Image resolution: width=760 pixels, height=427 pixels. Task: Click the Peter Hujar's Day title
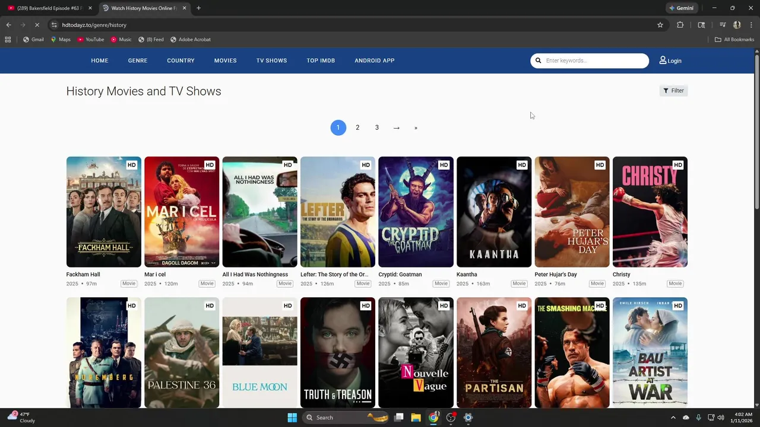(x=556, y=275)
